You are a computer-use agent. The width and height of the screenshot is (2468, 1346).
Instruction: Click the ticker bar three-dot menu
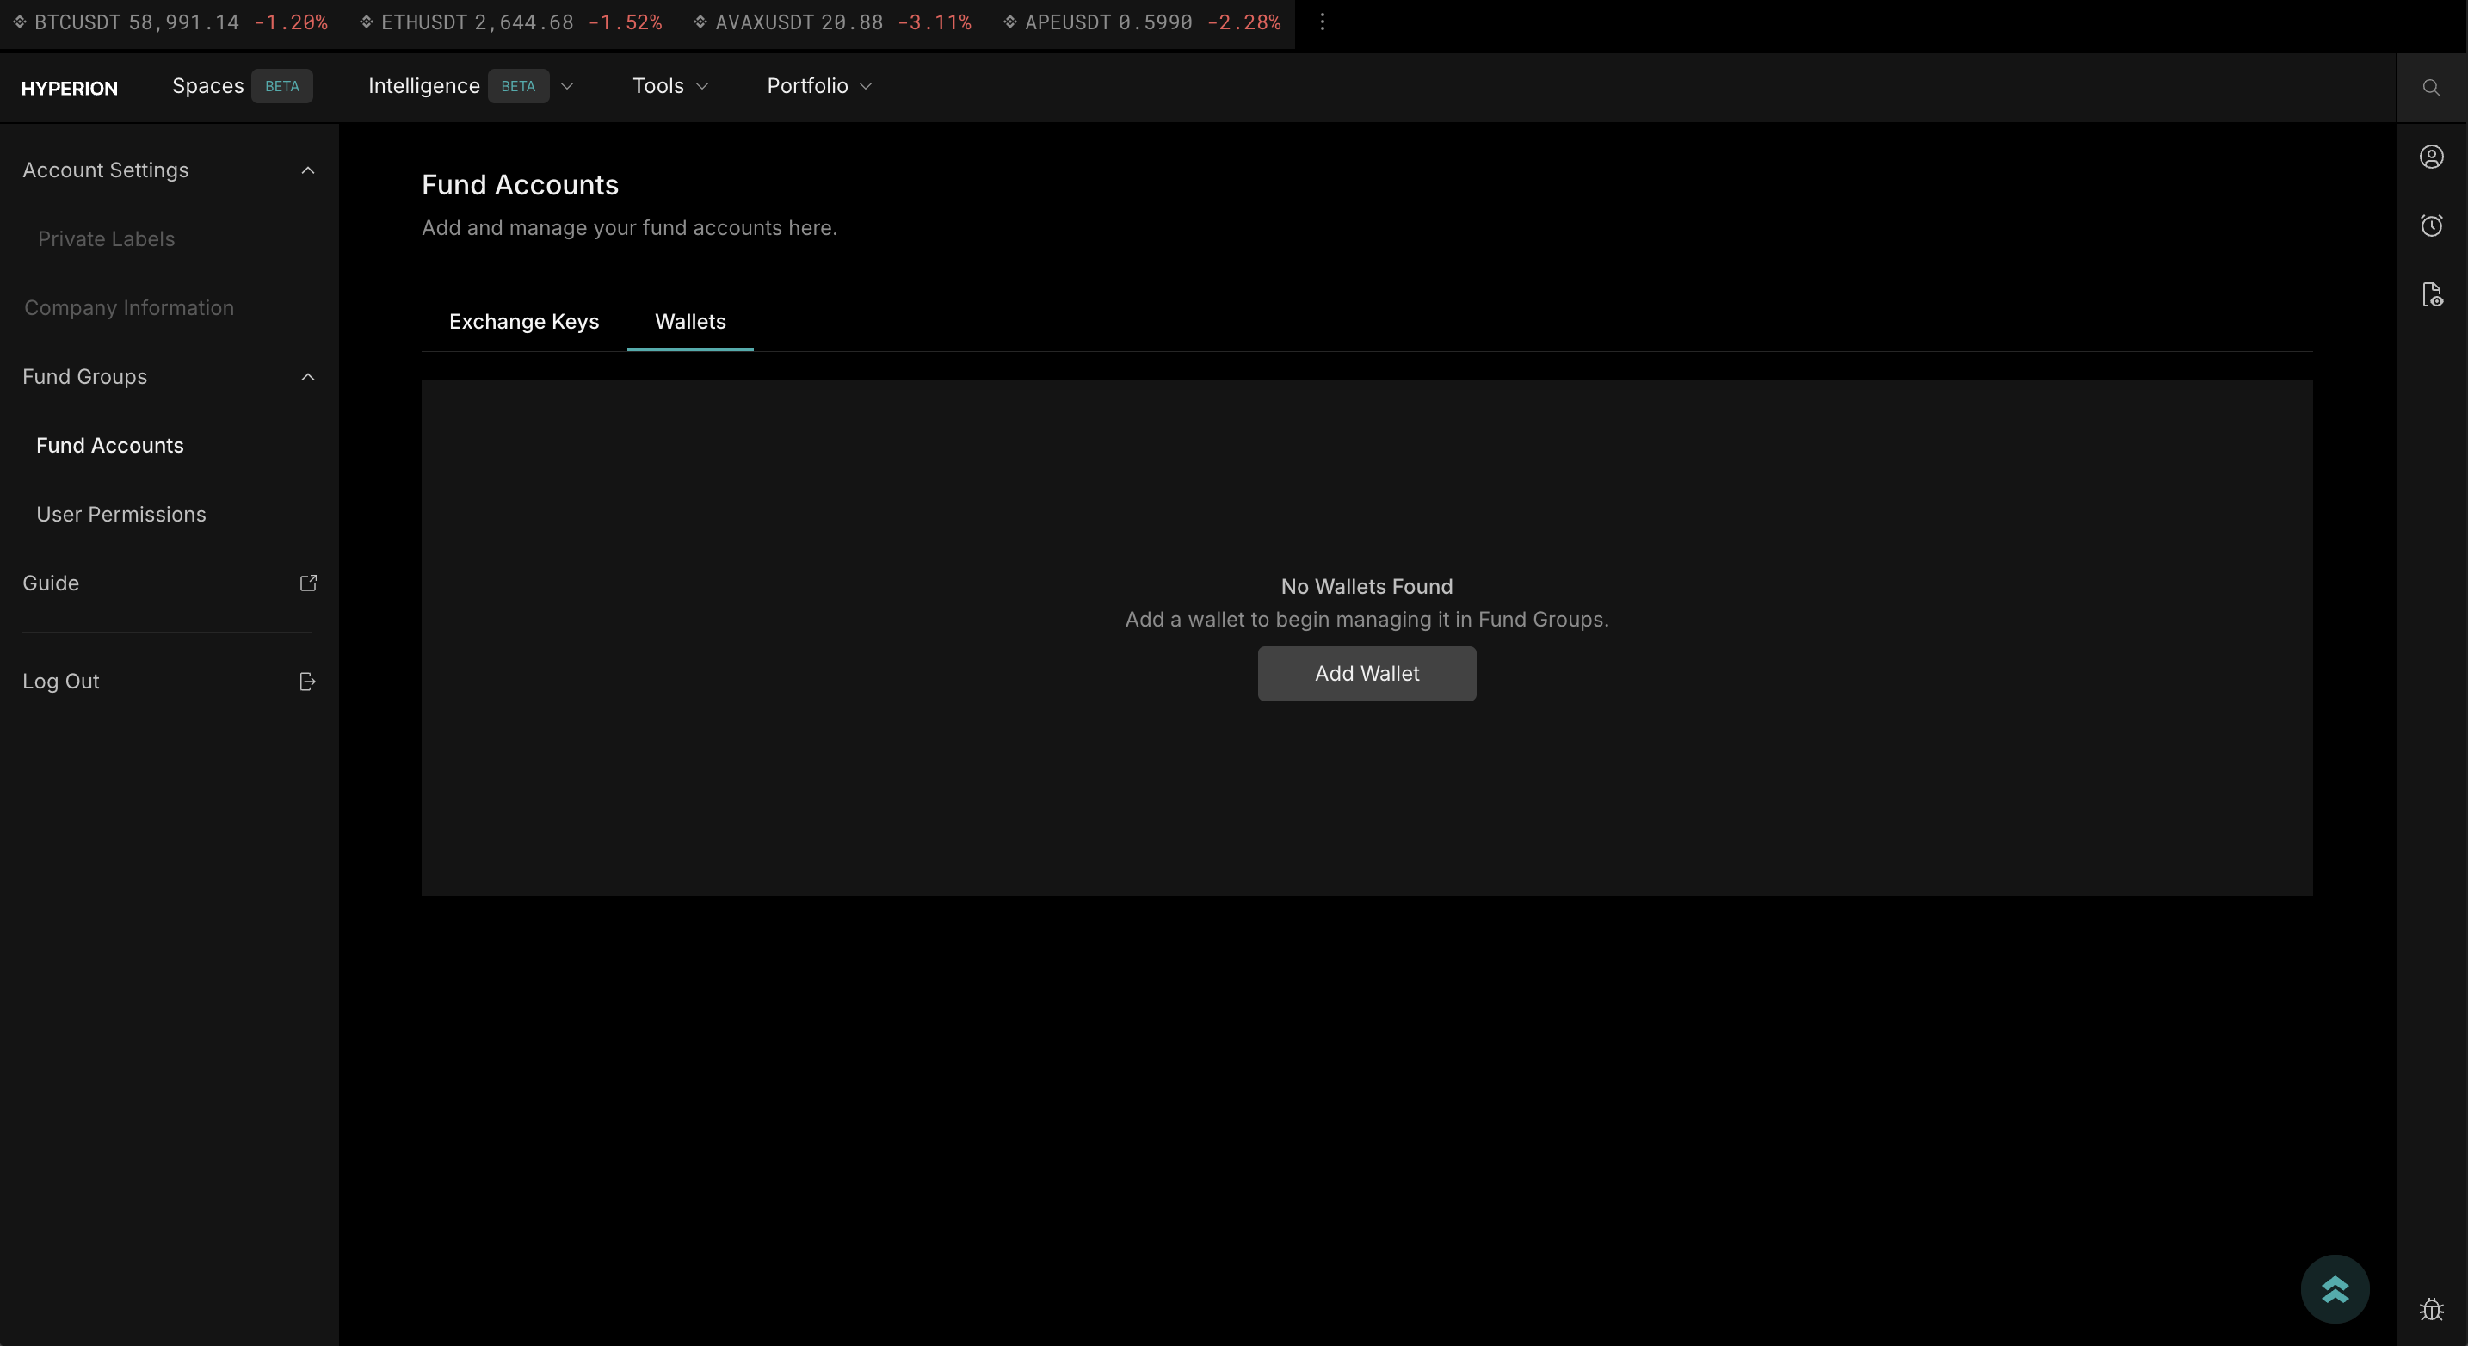point(1322,21)
